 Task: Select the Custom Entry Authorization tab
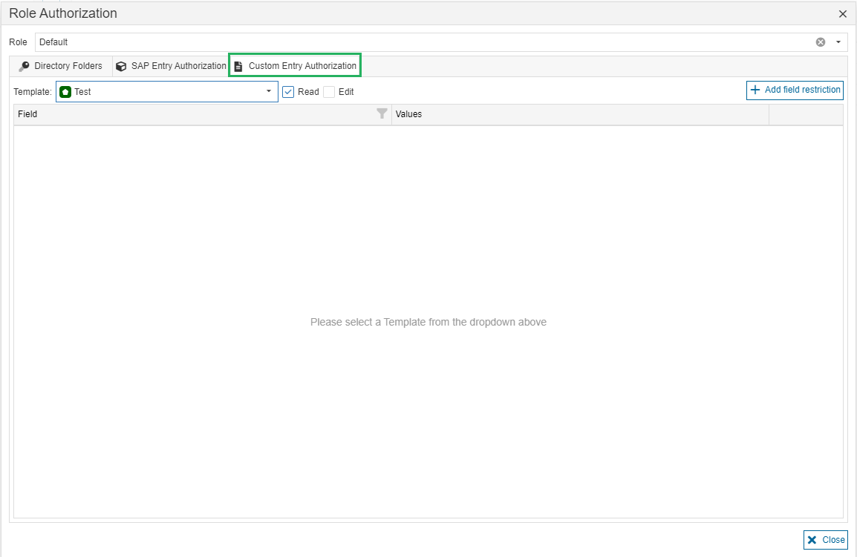point(296,66)
